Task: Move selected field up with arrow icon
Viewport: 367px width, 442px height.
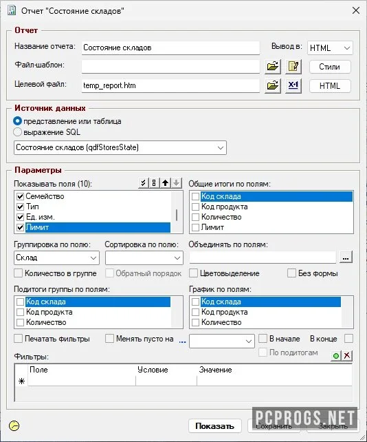Action: tap(165, 183)
